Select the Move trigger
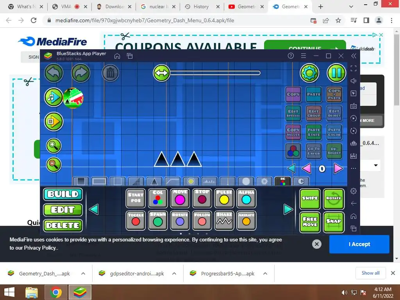Viewport: 400px width, 300px height. [x=180, y=198]
